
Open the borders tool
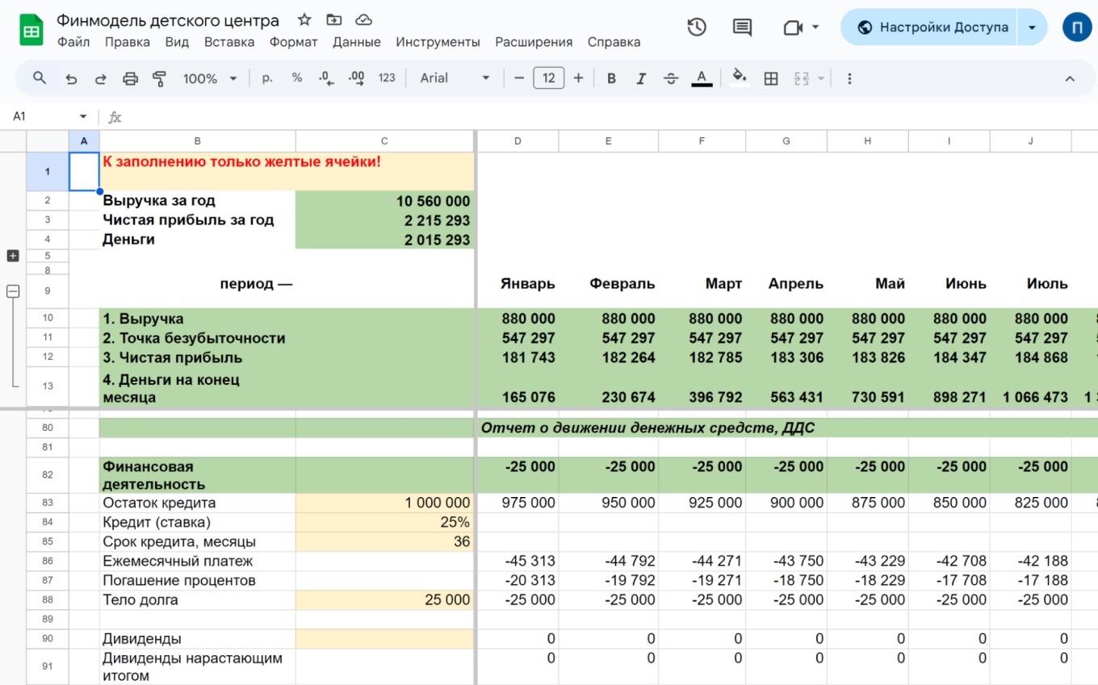click(x=771, y=78)
